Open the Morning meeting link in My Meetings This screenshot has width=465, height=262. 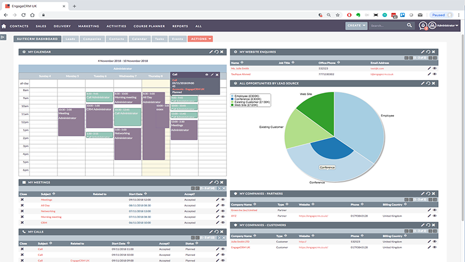click(51, 217)
